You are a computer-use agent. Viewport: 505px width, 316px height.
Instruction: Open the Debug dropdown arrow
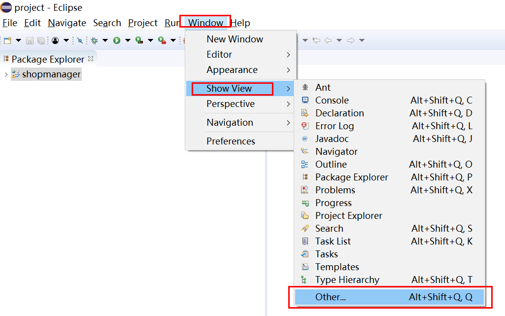pos(105,40)
